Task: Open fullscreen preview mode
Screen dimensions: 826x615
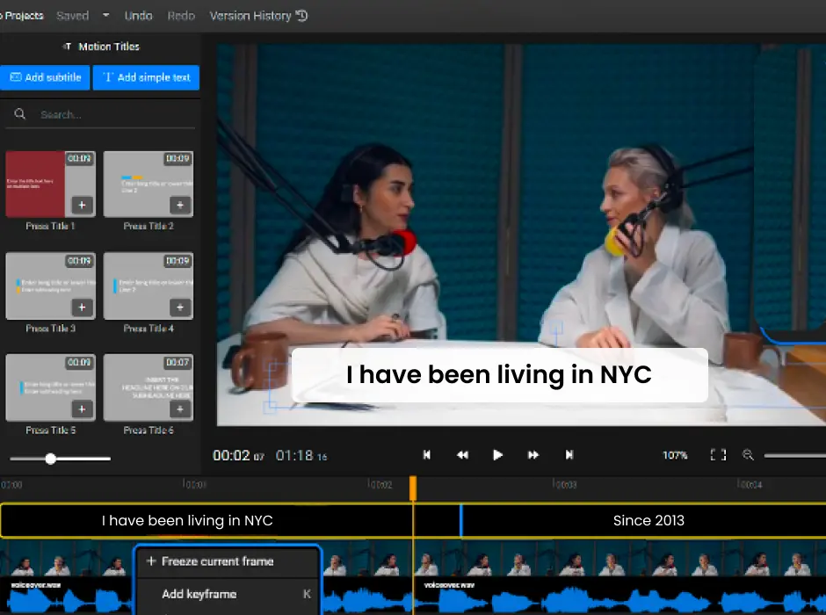Action: [717, 455]
